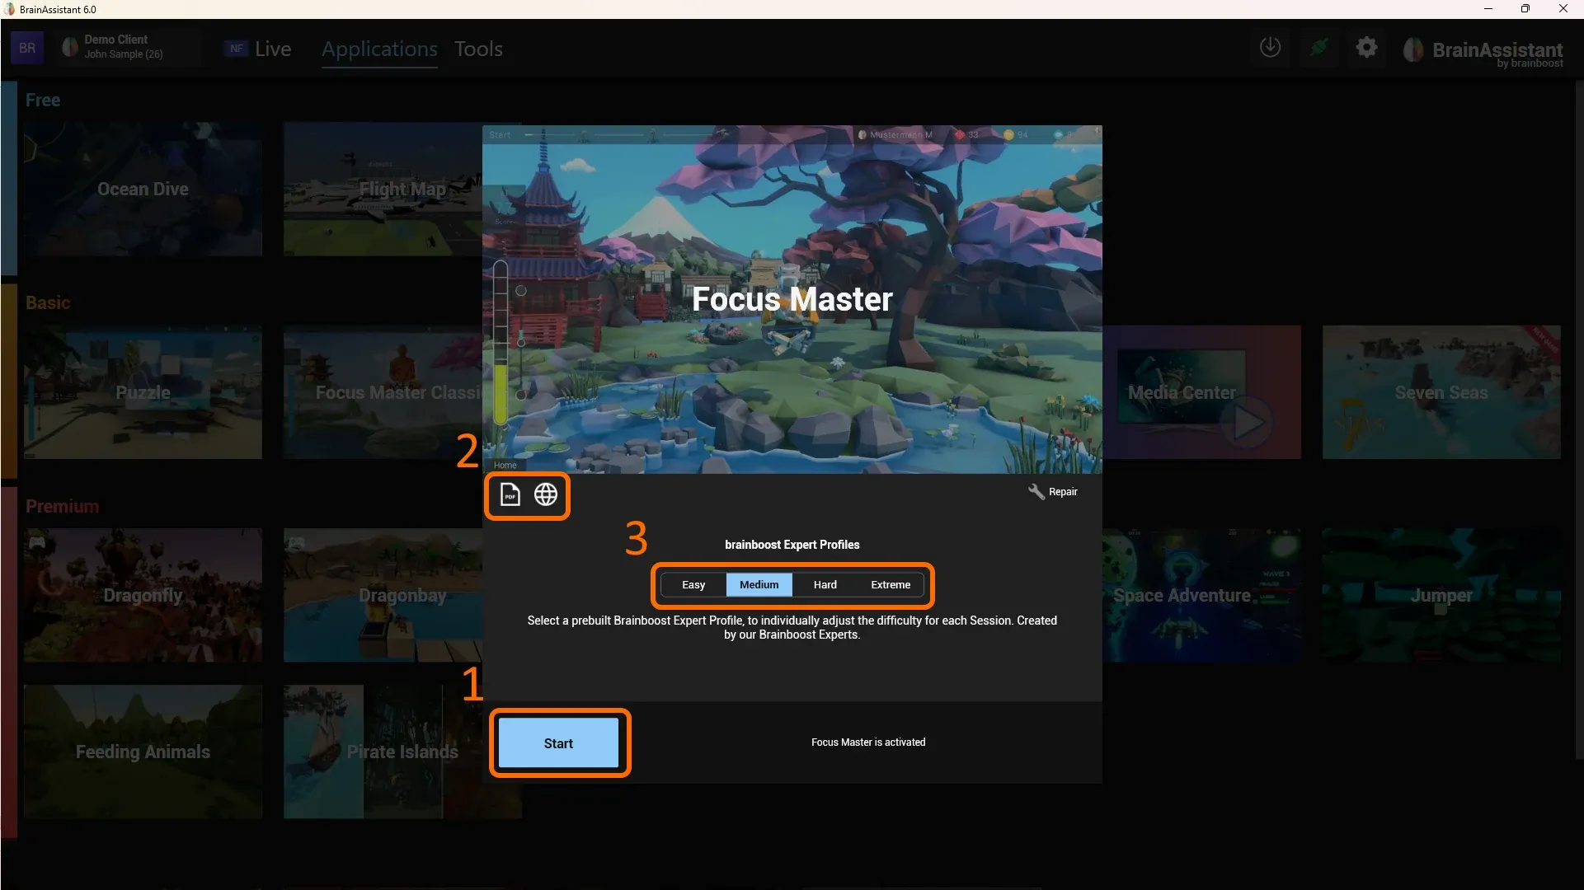The image size is (1584, 890).
Task: Select the Medium expert profile
Action: click(759, 585)
